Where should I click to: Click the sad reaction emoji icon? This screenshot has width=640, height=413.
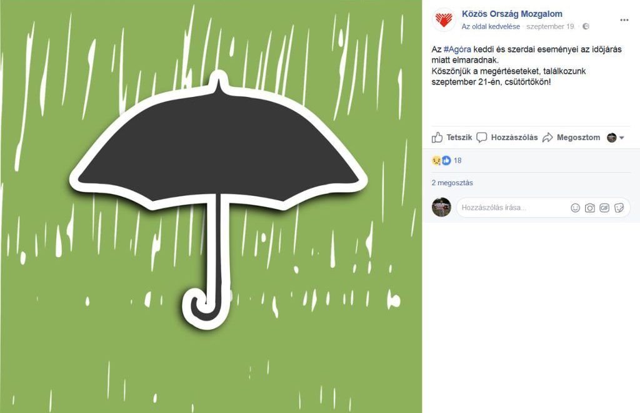tap(436, 161)
